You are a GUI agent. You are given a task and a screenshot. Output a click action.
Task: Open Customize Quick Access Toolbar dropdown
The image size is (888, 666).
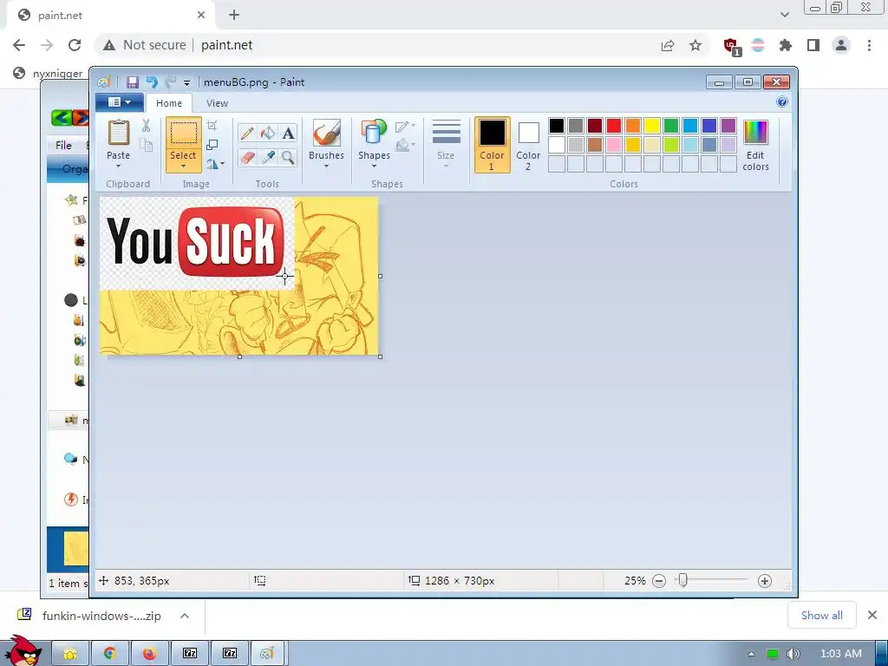[186, 82]
